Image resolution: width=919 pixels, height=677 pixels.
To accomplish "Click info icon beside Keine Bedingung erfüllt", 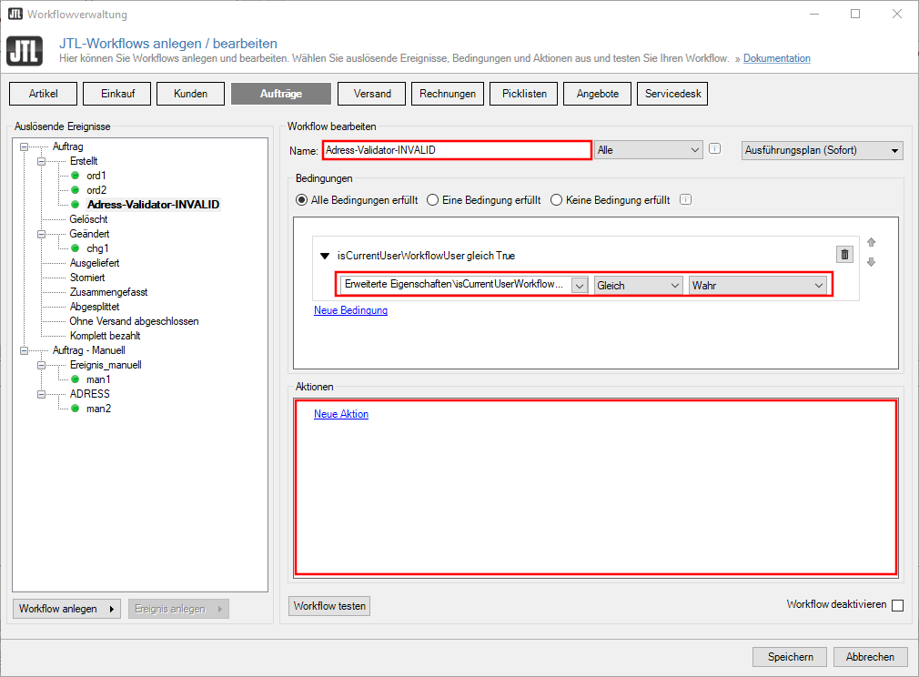I will (685, 200).
